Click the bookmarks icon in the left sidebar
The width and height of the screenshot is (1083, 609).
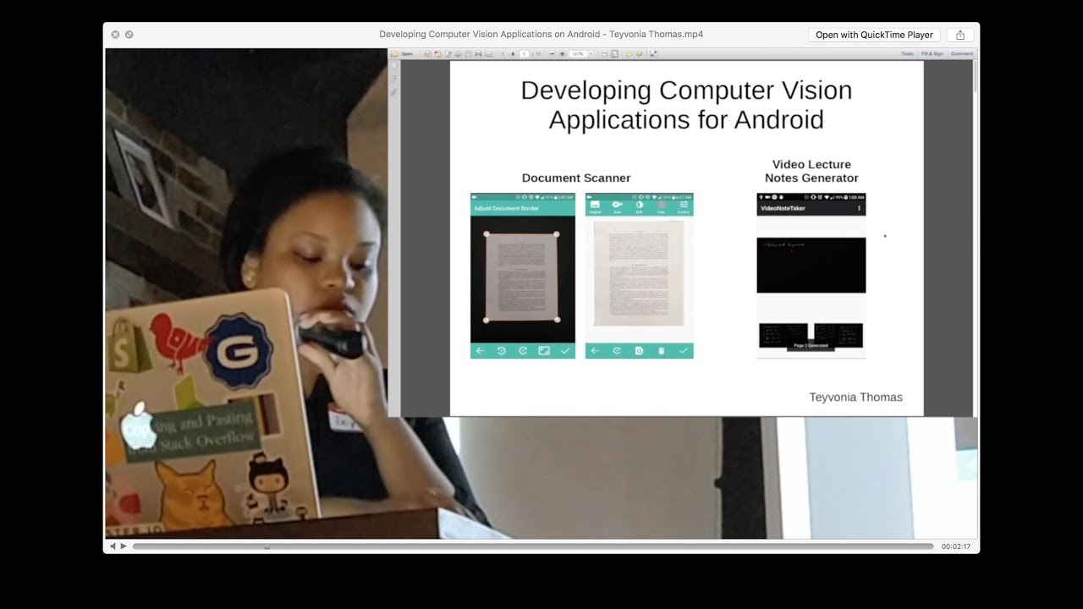(x=393, y=79)
